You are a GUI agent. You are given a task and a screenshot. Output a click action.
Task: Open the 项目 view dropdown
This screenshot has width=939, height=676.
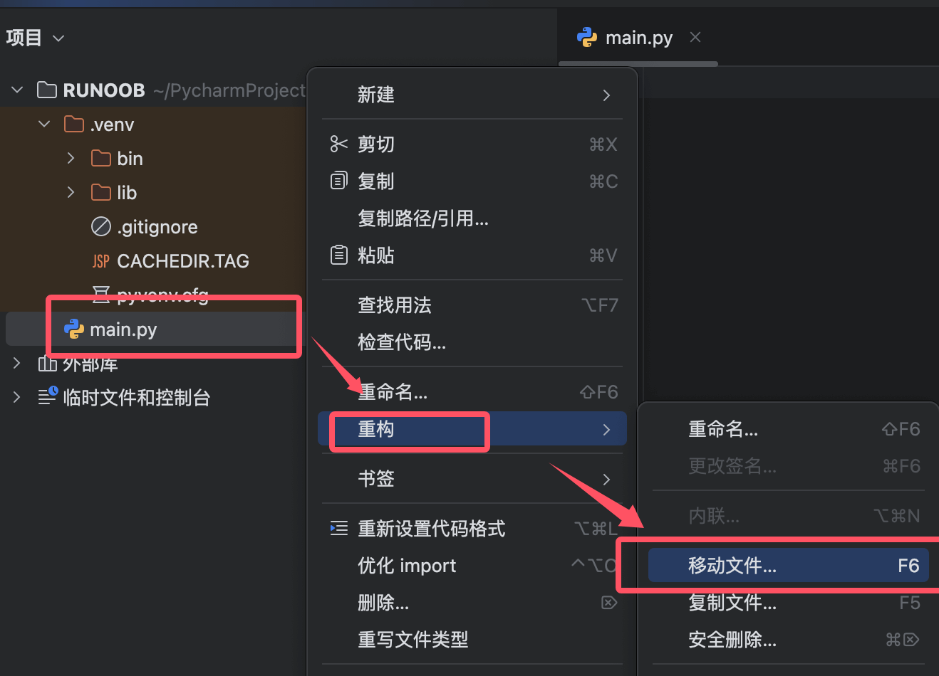coord(35,38)
